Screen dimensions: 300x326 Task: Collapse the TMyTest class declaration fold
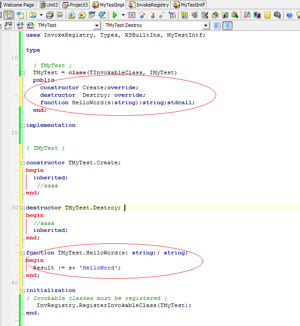pyautogui.click(x=22, y=73)
